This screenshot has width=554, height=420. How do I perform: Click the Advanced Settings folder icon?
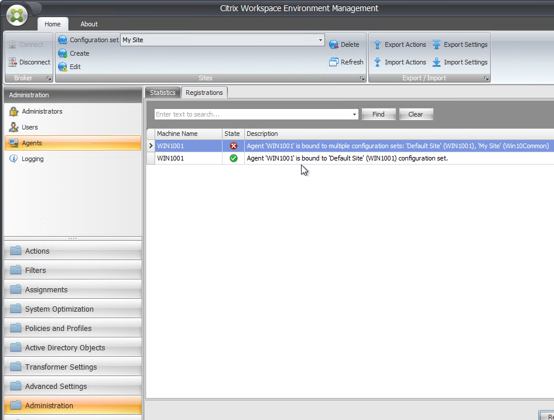point(16,386)
